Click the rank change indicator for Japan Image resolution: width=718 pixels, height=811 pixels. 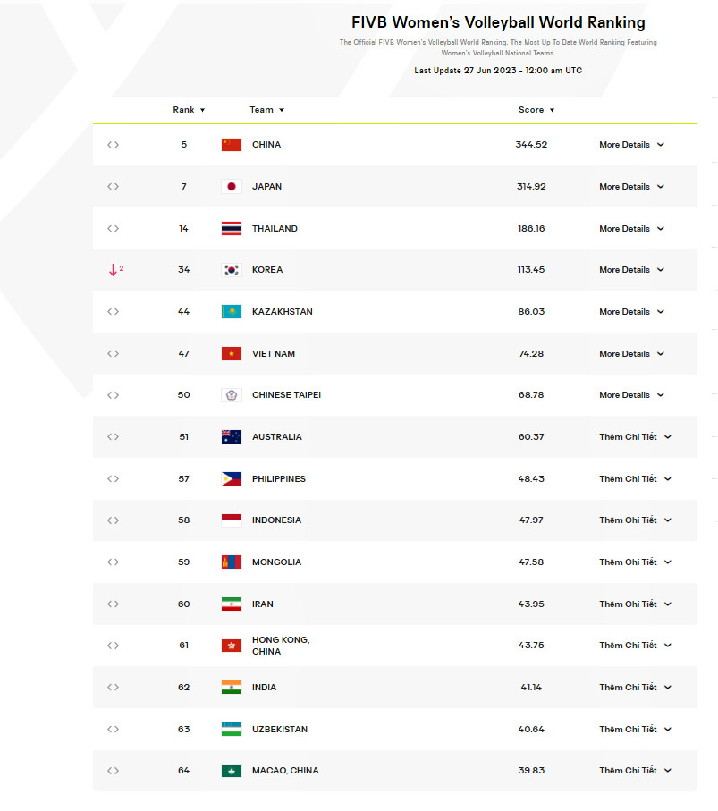pos(114,187)
